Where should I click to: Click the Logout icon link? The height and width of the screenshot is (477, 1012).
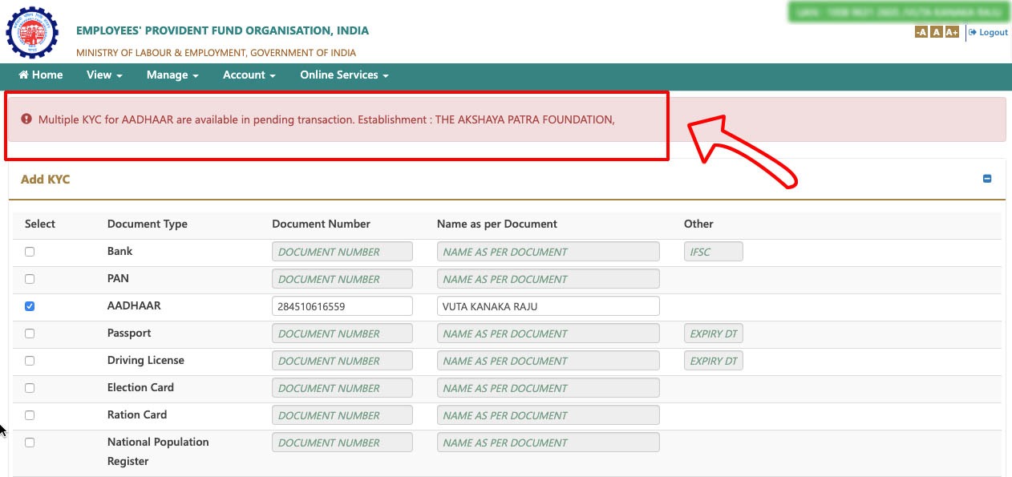coord(988,32)
